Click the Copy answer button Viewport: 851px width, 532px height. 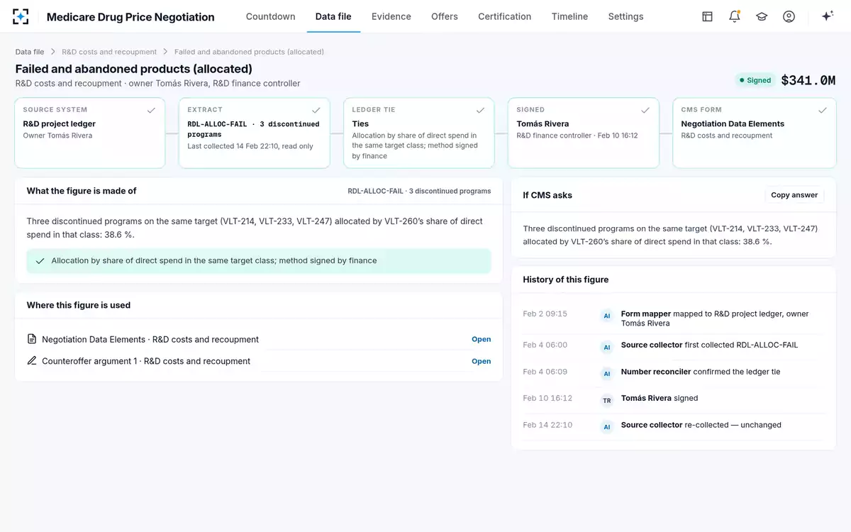point(794,195)
